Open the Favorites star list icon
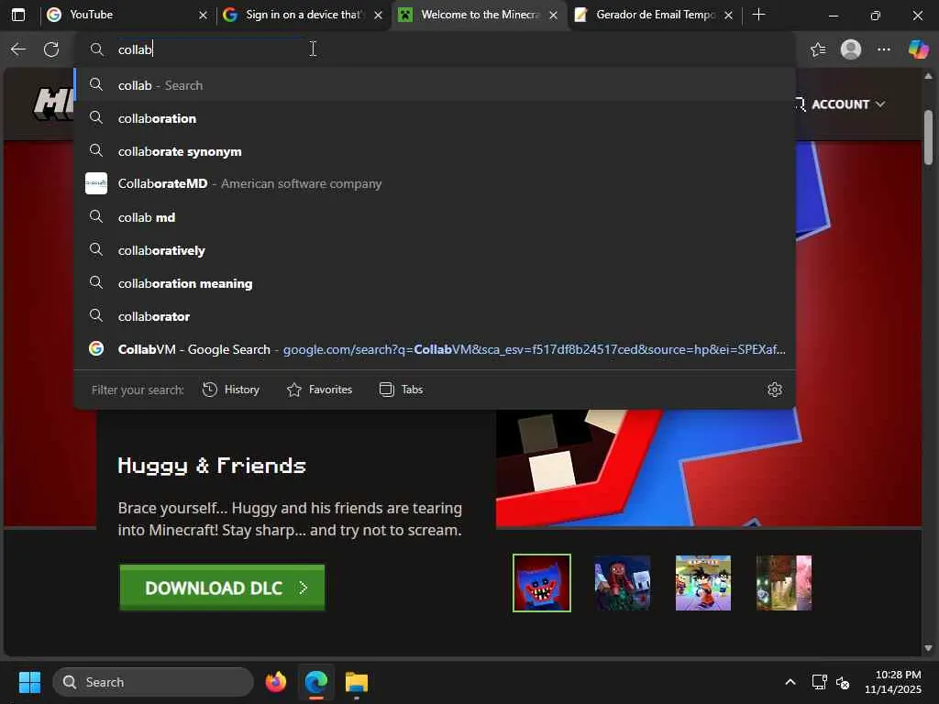The image size is (939, 704). 818,49
